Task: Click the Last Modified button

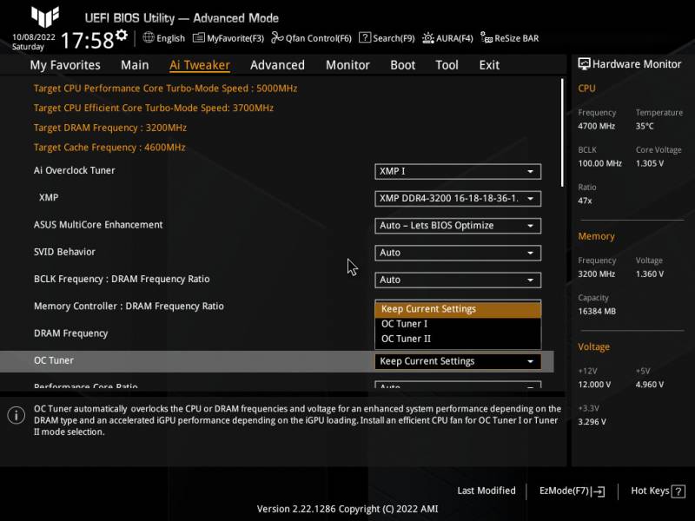Action: tap(486, 491)
